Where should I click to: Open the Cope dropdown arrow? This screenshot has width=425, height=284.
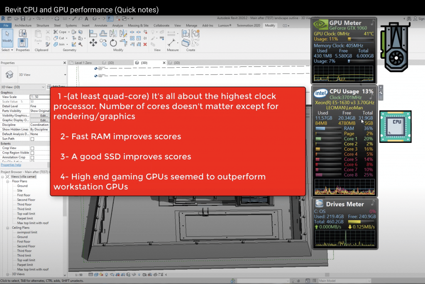pos(68,32)
